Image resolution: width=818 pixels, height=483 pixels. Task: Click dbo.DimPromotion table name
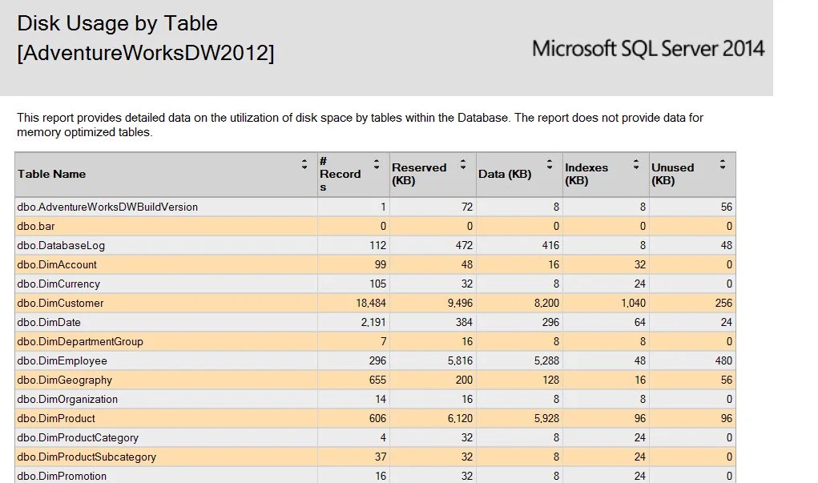(62, 477)
